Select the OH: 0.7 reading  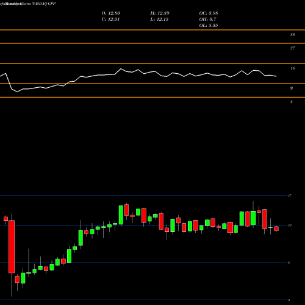[x=207, y=20]
